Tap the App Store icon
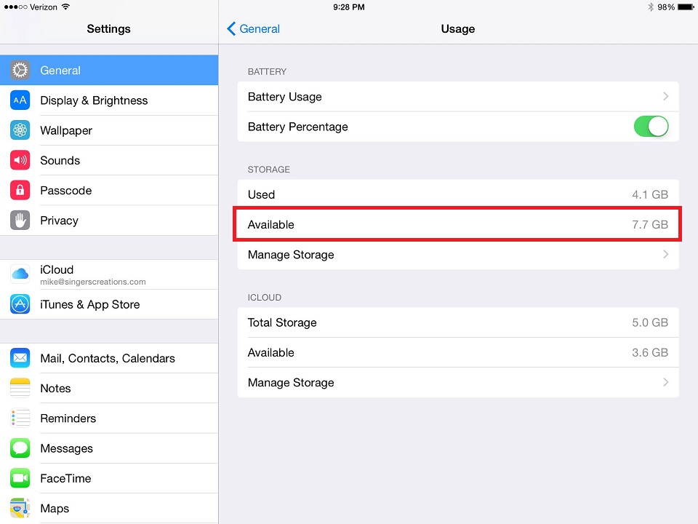Screen dimensions: 698x524 (x=20, y=304)
